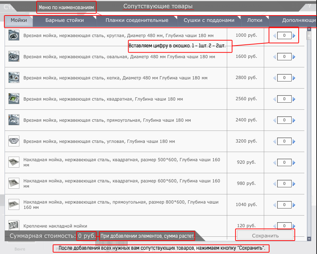
Task: Click quantity field for 1600 rub. oval sink
Action: point(284,57)
